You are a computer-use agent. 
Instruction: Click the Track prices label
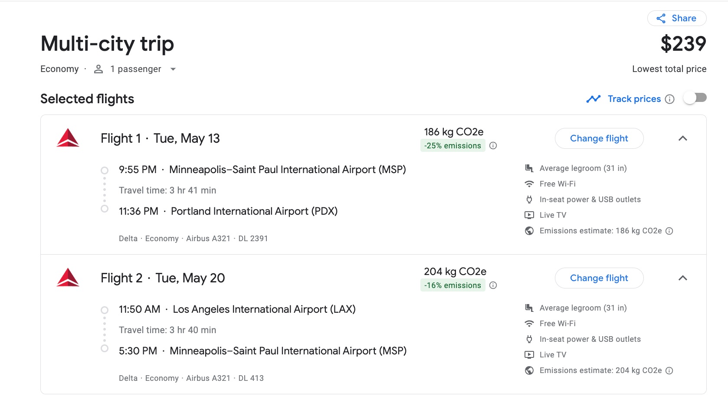coord(634,98)
